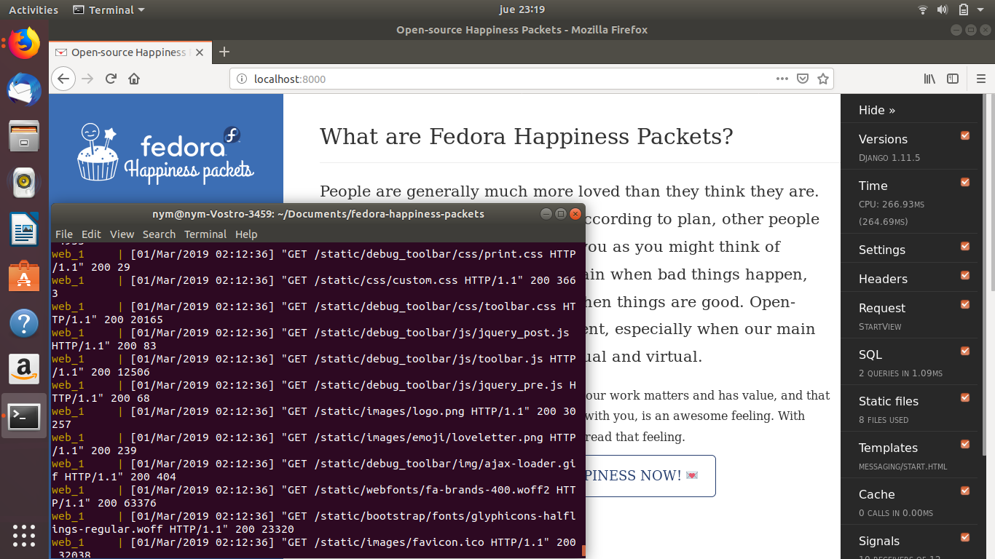Open the Edit menu in Terminal window
The height and width of the screenshot is (559, 995).
[x=91, y=234]
